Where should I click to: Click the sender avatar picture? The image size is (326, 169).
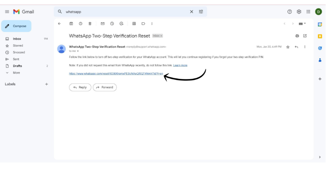pyautogui.click(x=62, y=49)
